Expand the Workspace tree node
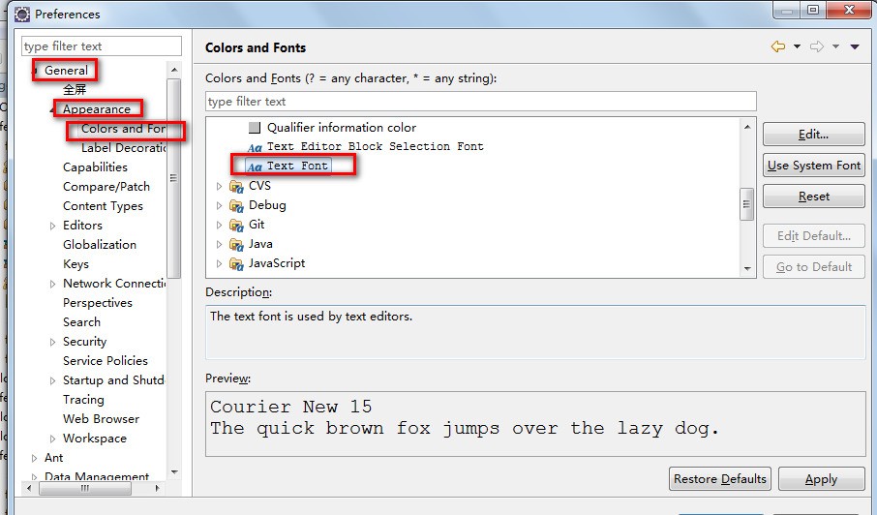 (53, 439)
